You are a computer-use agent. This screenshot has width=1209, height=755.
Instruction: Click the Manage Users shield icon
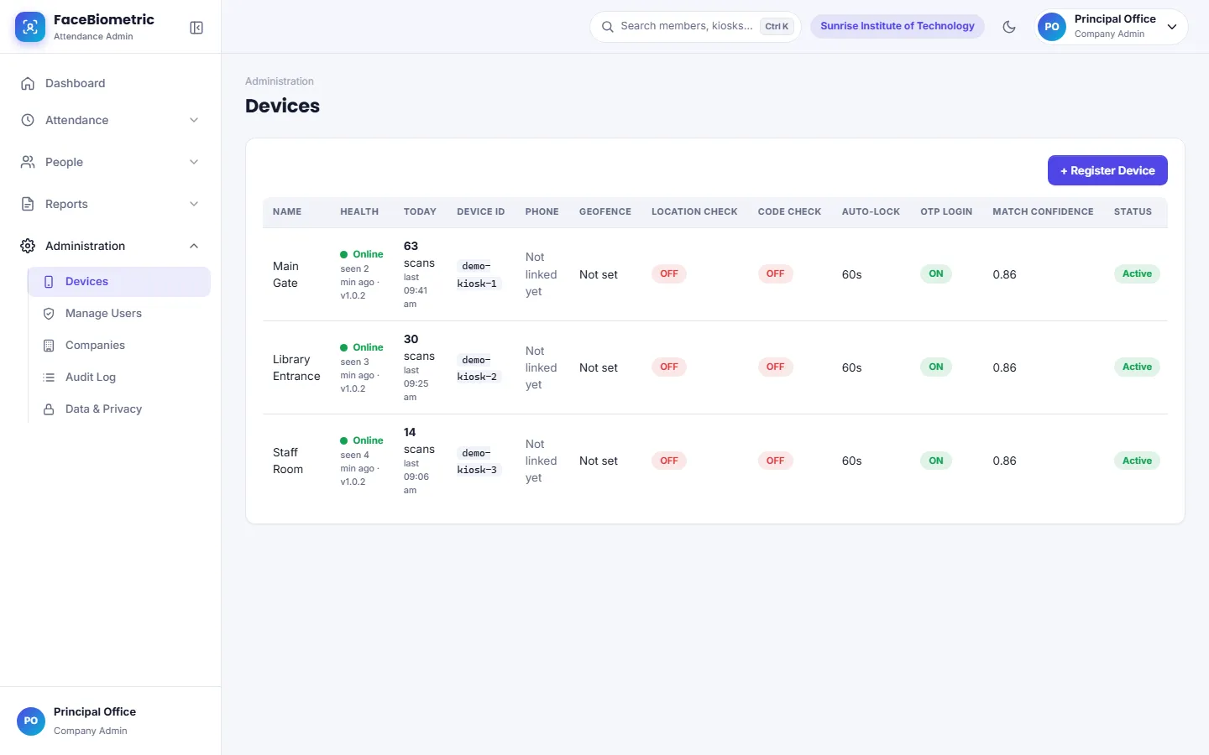[49, 314]
